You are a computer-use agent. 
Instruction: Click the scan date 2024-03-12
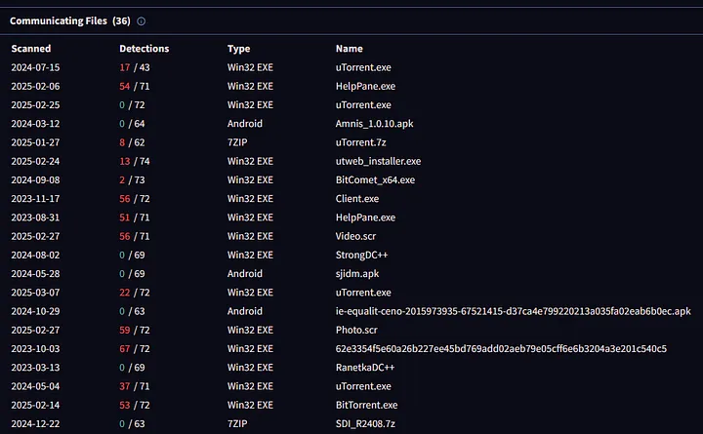click(35, 124)
